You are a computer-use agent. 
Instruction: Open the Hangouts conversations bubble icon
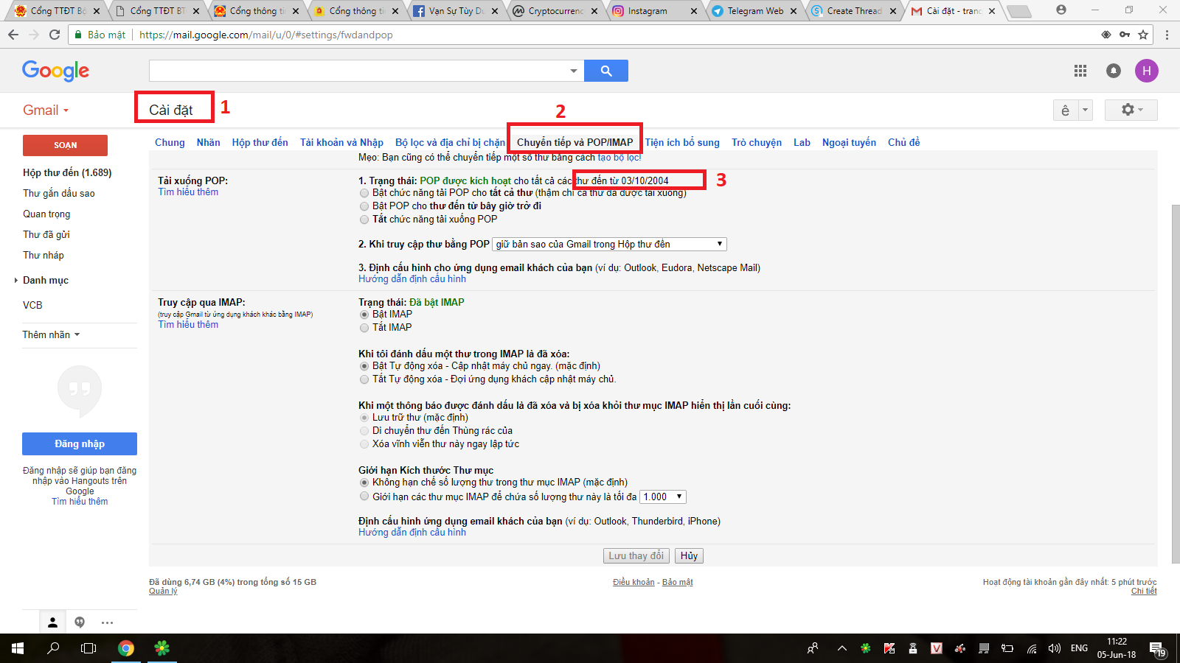click(x=80, y=622)
